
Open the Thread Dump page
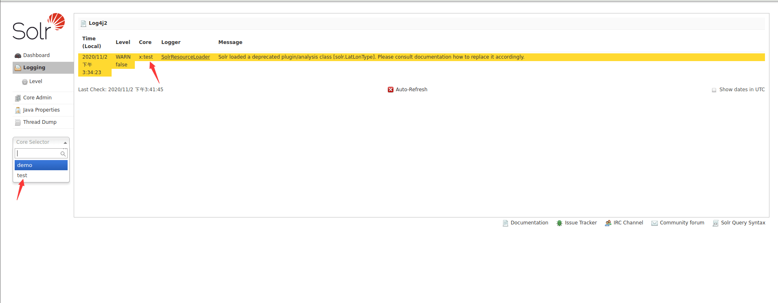(40, 122)
